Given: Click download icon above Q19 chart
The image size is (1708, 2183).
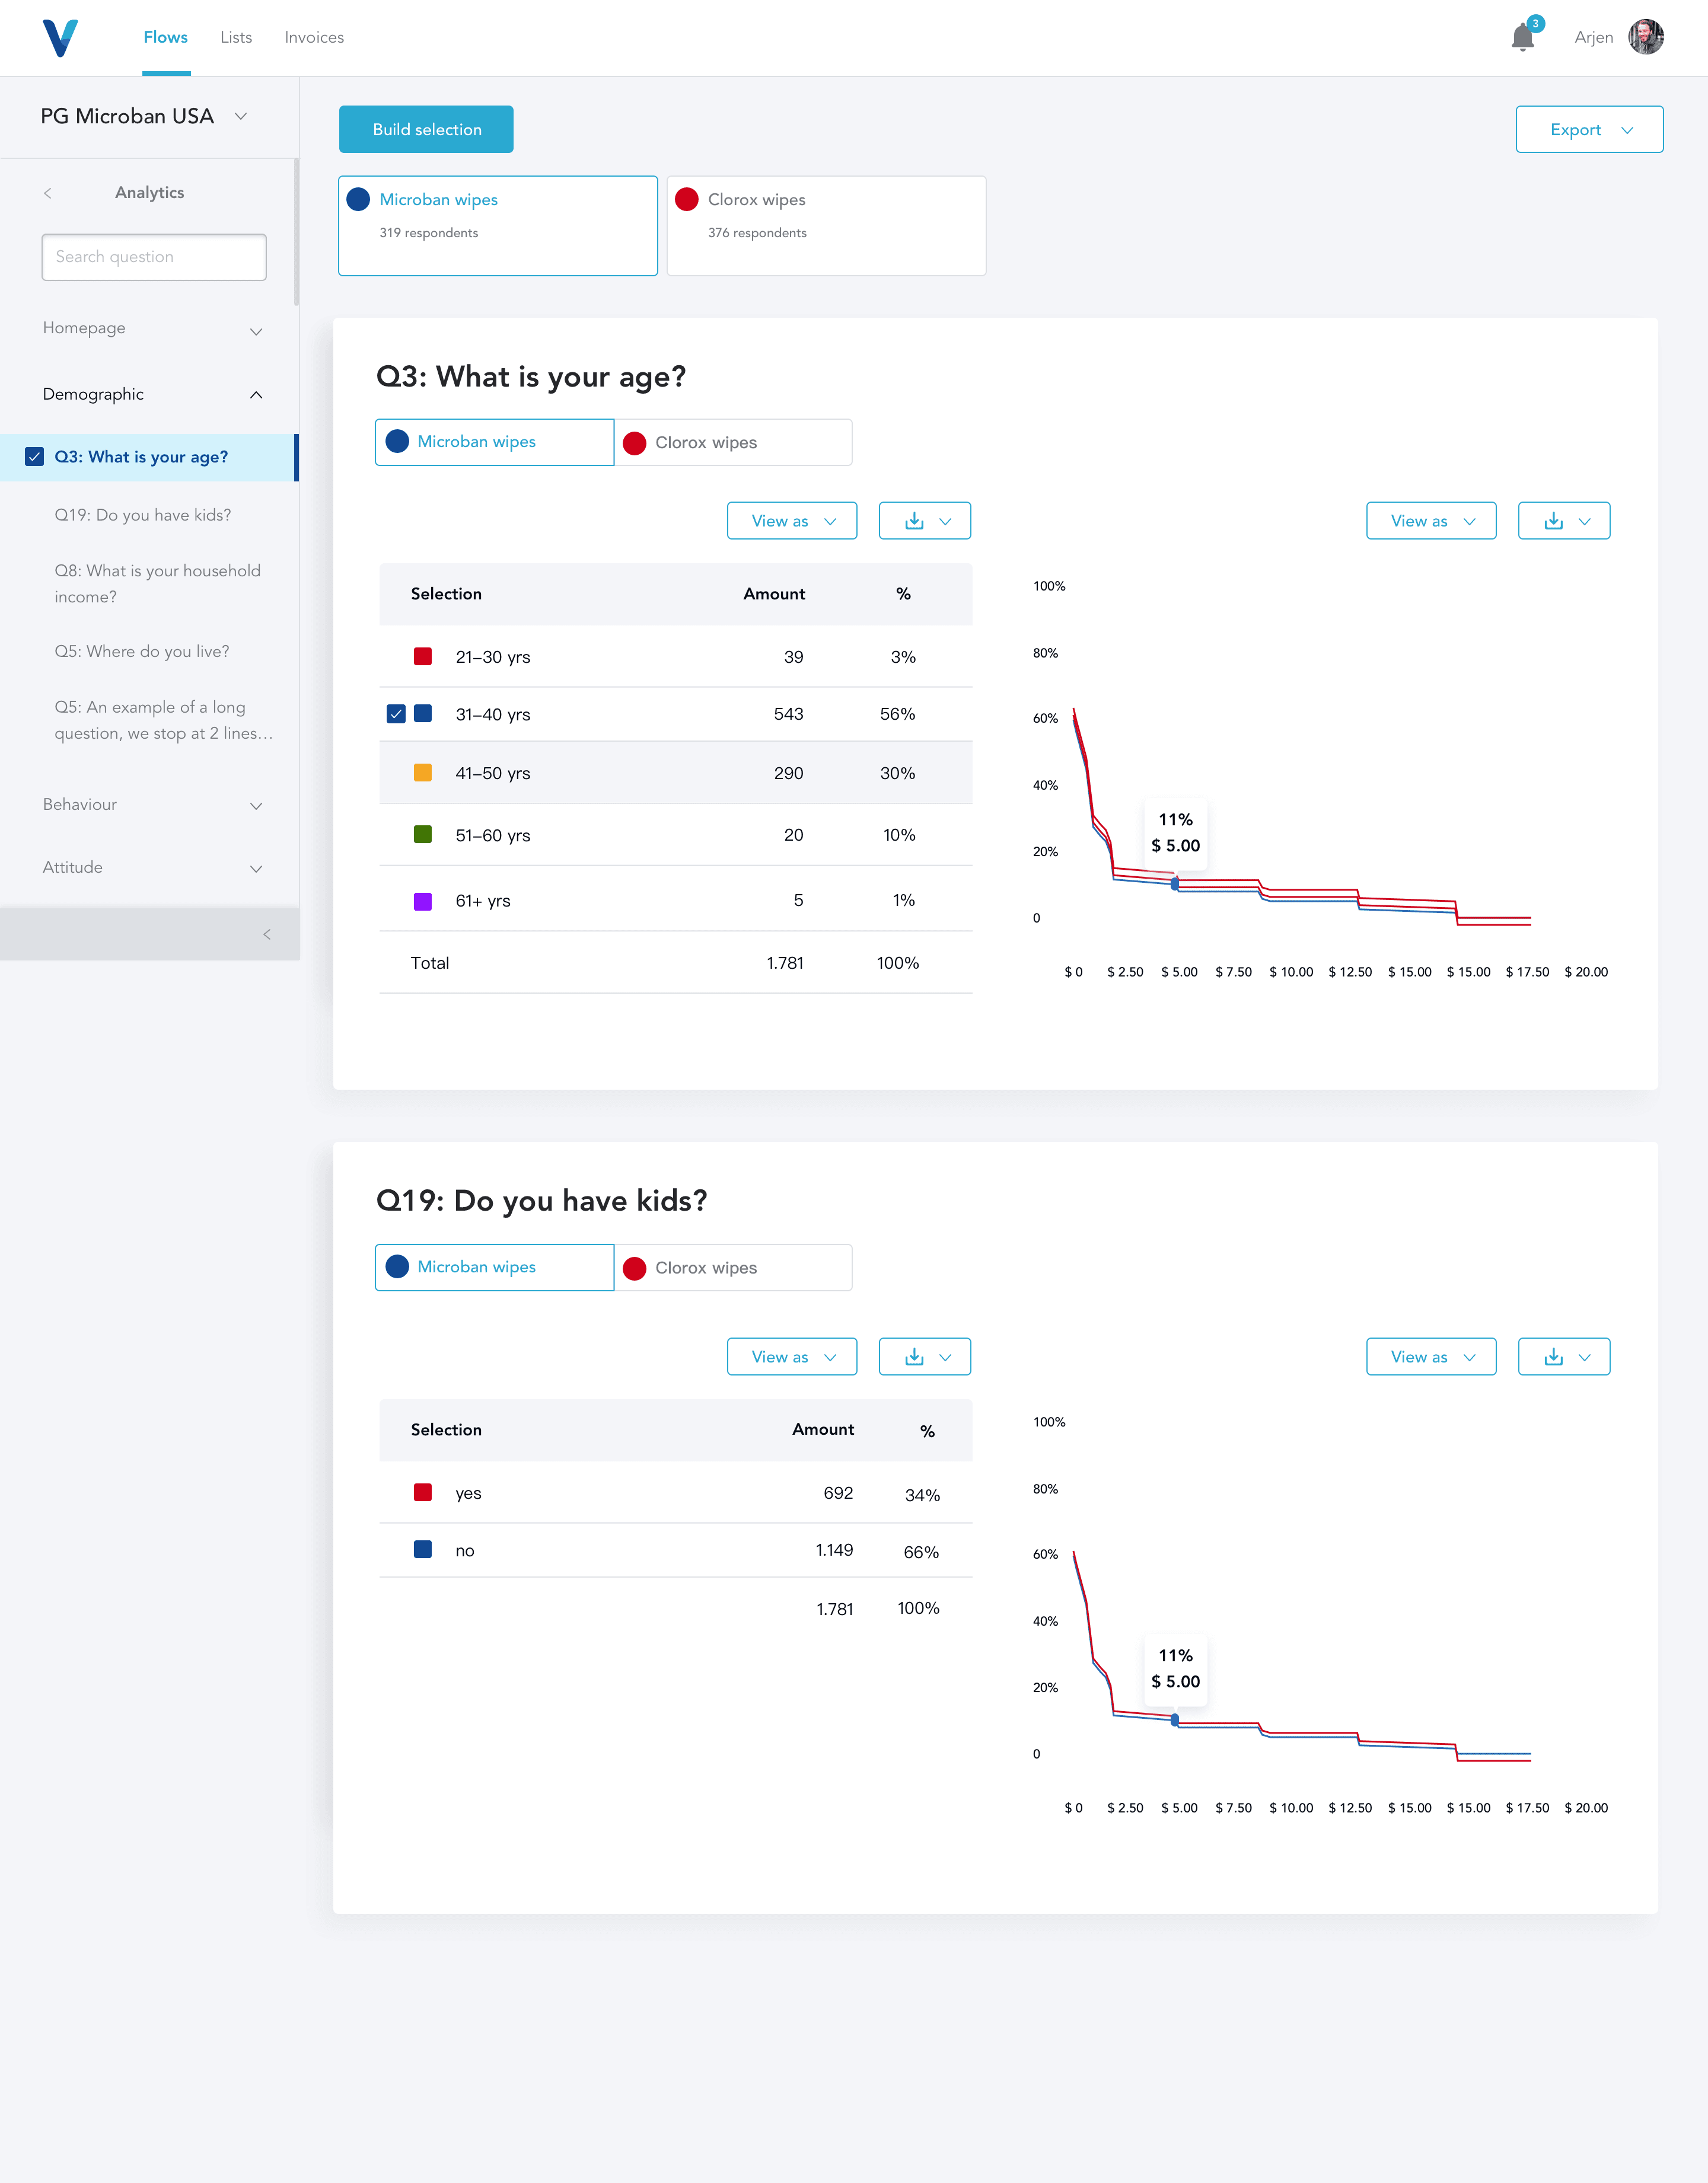Looking at the screenshot, I should point(1553,1357).
